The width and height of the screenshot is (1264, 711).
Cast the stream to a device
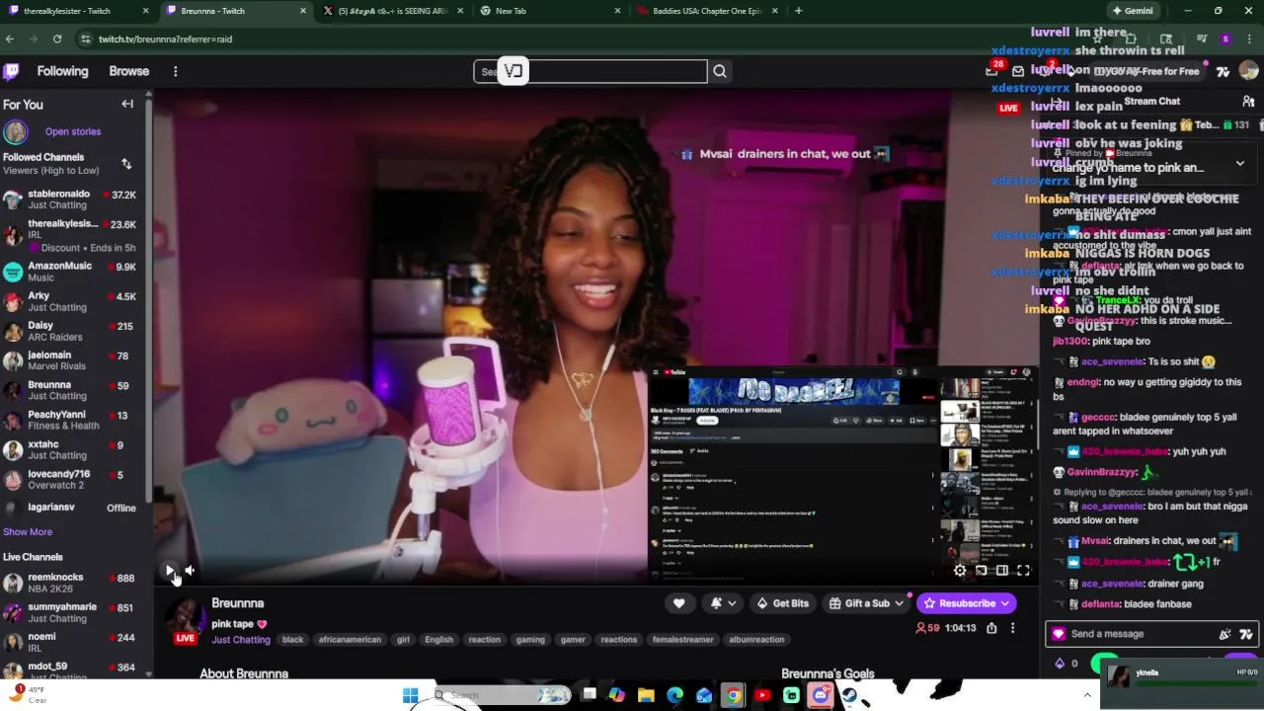[x=981, y=570]
